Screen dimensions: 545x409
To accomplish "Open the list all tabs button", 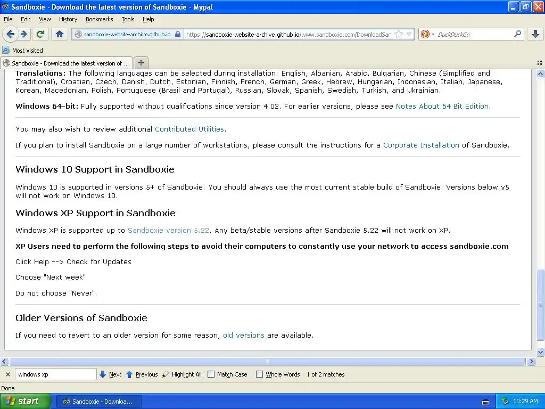I will 540,63.
